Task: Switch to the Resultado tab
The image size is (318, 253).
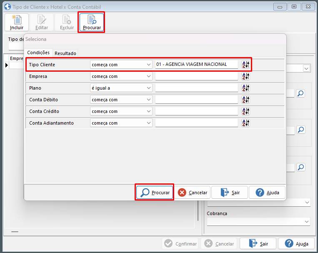Action: 65,53
